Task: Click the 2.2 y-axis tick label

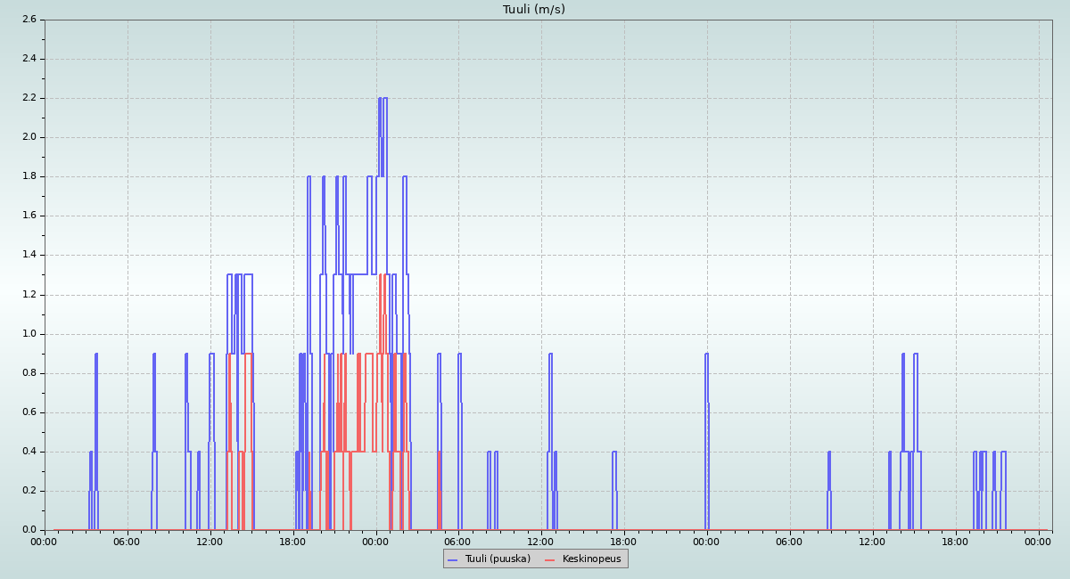Action: tap(29, 98)
